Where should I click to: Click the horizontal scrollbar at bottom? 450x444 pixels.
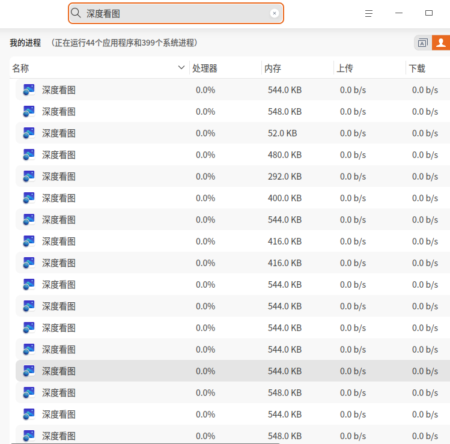(x=145, y=443)
